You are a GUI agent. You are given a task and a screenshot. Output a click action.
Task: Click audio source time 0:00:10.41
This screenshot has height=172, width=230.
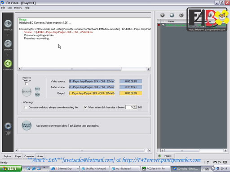pos(131,87)
